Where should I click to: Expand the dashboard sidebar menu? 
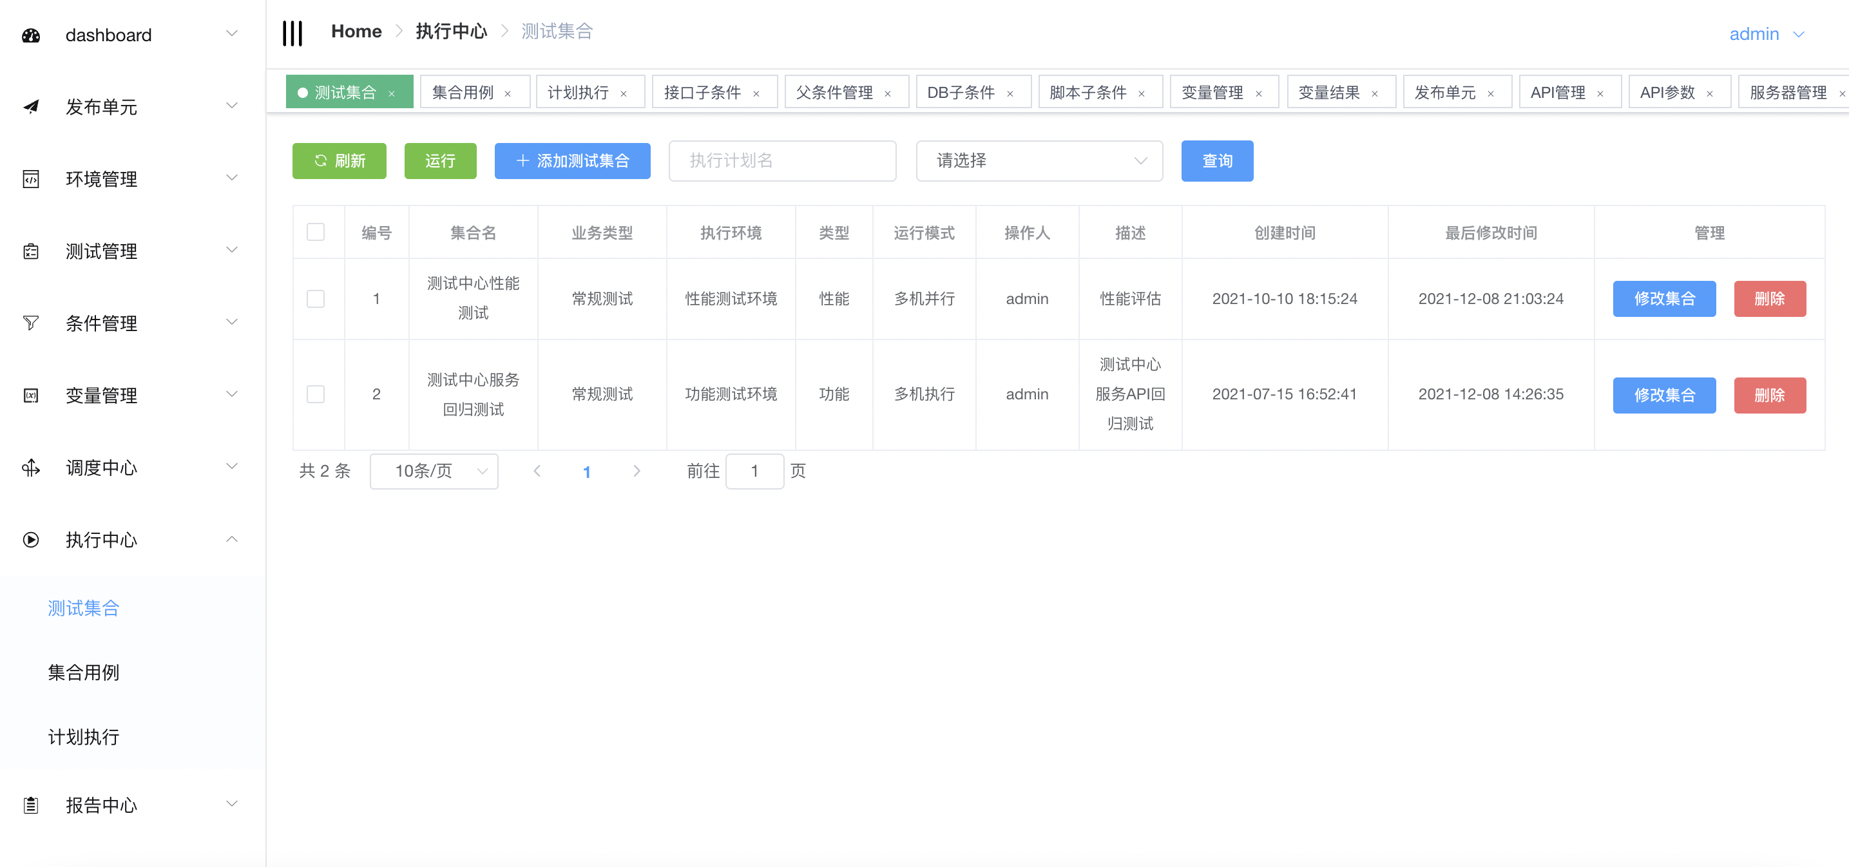(232, 33)
